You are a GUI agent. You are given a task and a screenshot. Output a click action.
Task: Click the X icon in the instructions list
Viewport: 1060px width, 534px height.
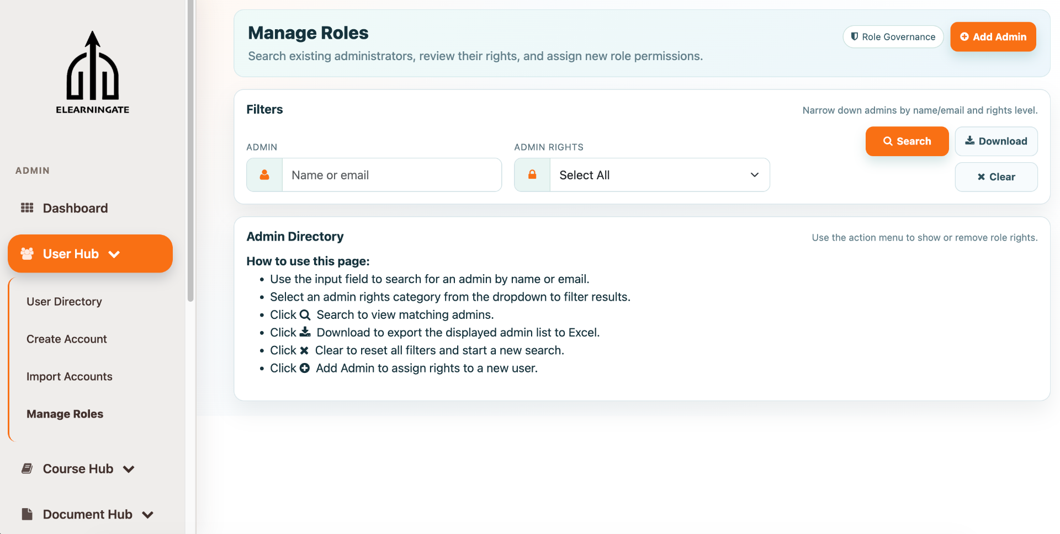click(x=304, y=350)
